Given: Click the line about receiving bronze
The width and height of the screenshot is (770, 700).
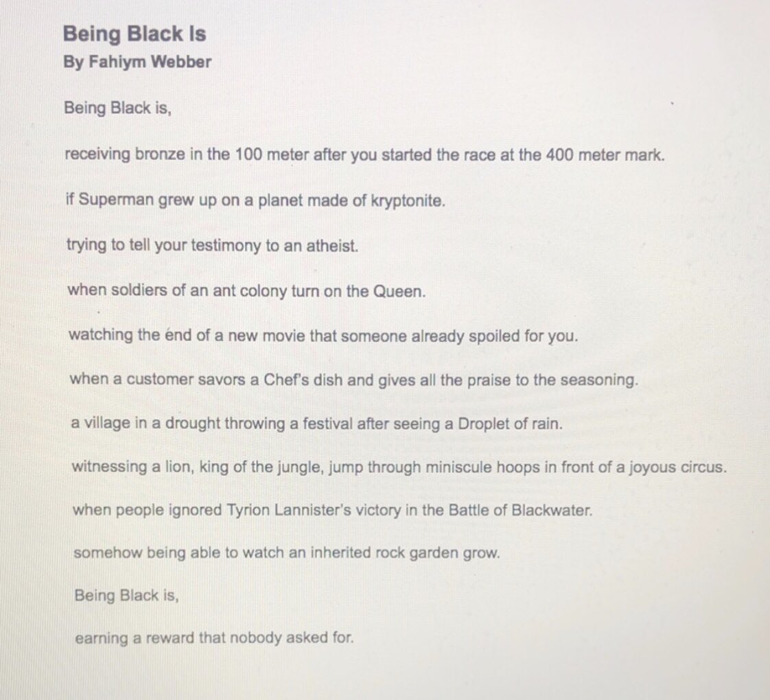Looking at the screenshot, I should (364, 155).
